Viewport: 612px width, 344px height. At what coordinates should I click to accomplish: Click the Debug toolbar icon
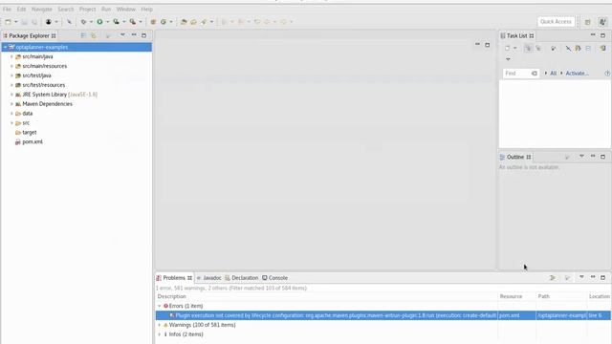click(x=83, y=22)
